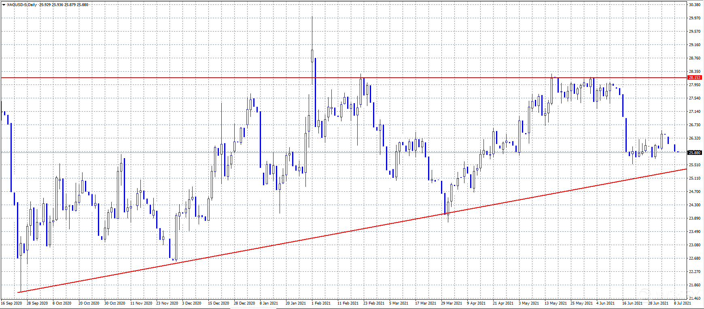Click the 21.460 price scale value
This screenshot has height=309, width=704.
pos(694,298)
